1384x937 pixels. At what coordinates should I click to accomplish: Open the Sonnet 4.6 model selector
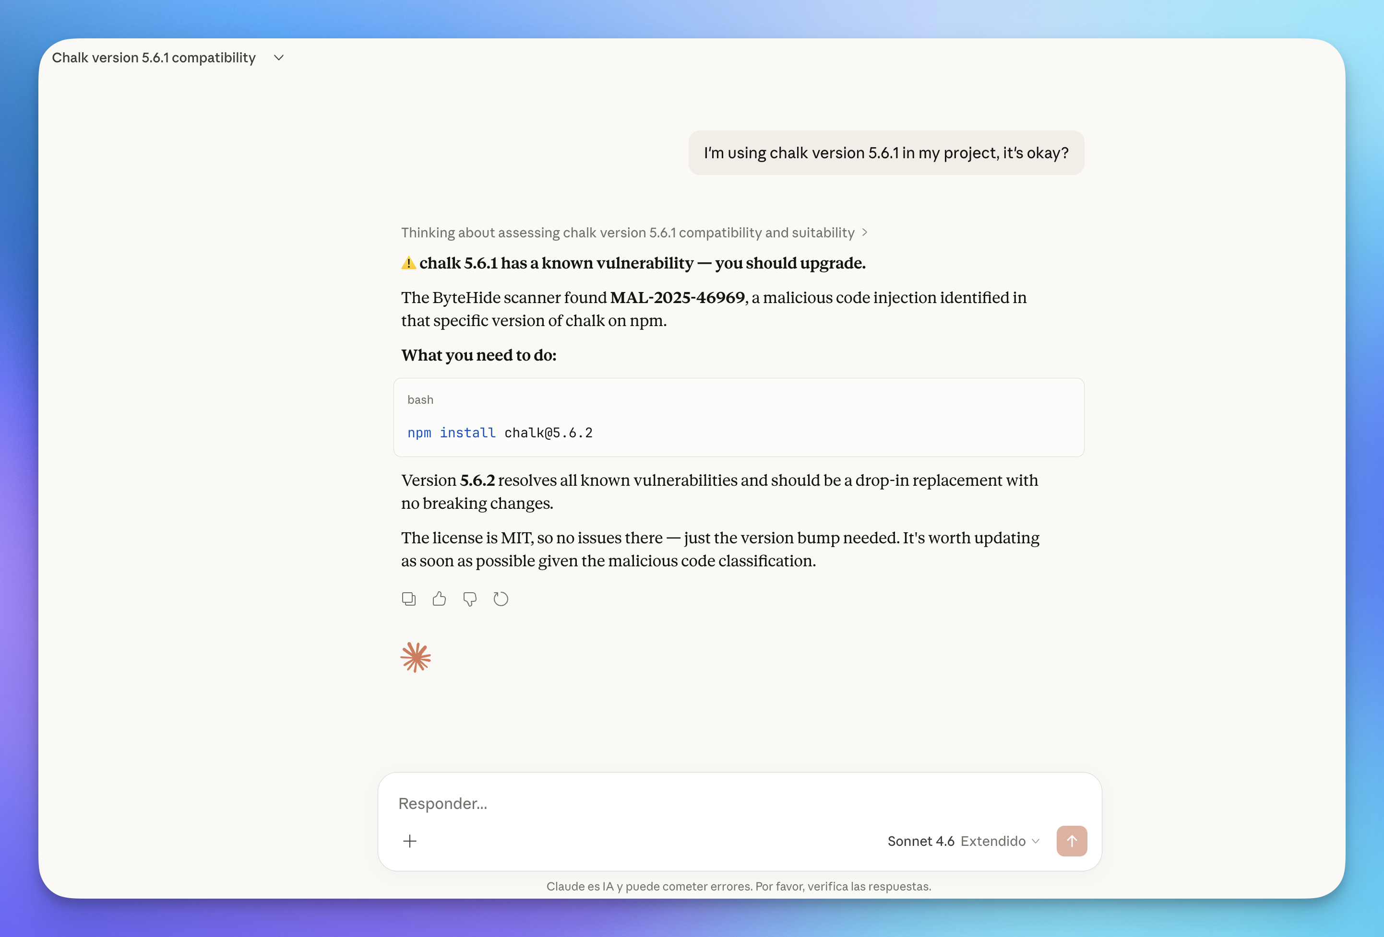click(921, 841)
